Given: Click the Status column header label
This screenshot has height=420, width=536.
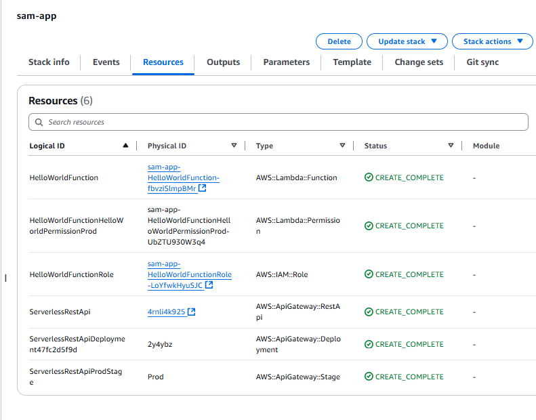Looking at the screenshot, I should (x=375, y=146).
